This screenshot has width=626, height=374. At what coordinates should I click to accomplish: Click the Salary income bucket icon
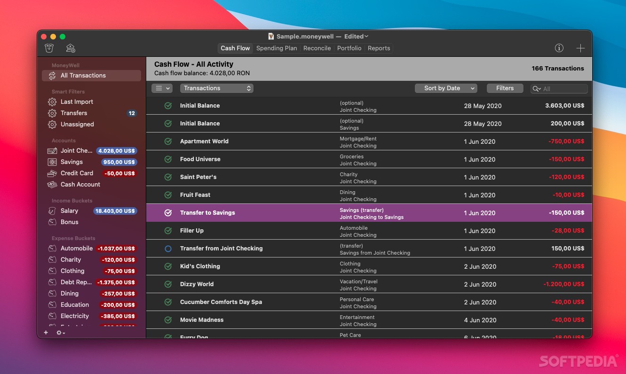pos(52,210)
